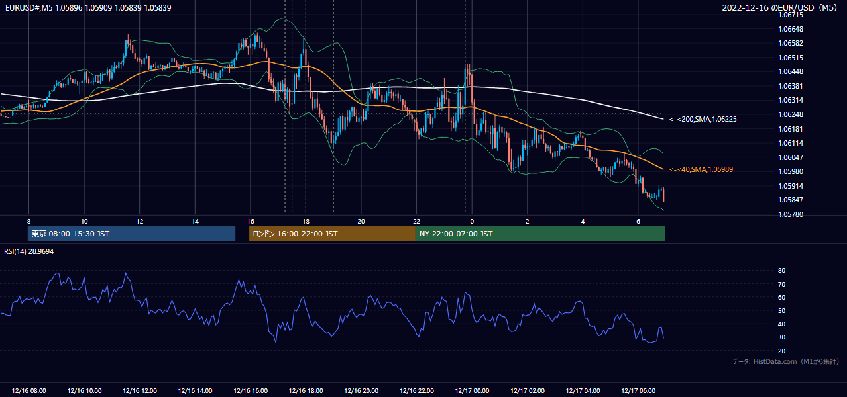Screen dimensions: 847x397
Task: Click hour label 10 under the price chart
Action: point(84,221)
